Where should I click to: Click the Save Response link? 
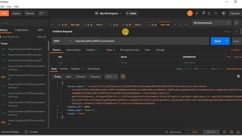[234, 69]
